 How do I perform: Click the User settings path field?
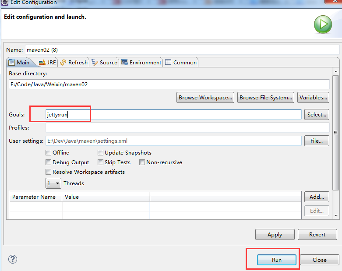click(x=173, y=141)
